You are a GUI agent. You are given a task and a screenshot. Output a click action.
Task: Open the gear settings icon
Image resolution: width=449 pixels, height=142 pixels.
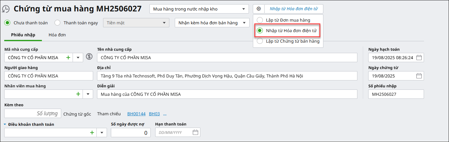259,9
